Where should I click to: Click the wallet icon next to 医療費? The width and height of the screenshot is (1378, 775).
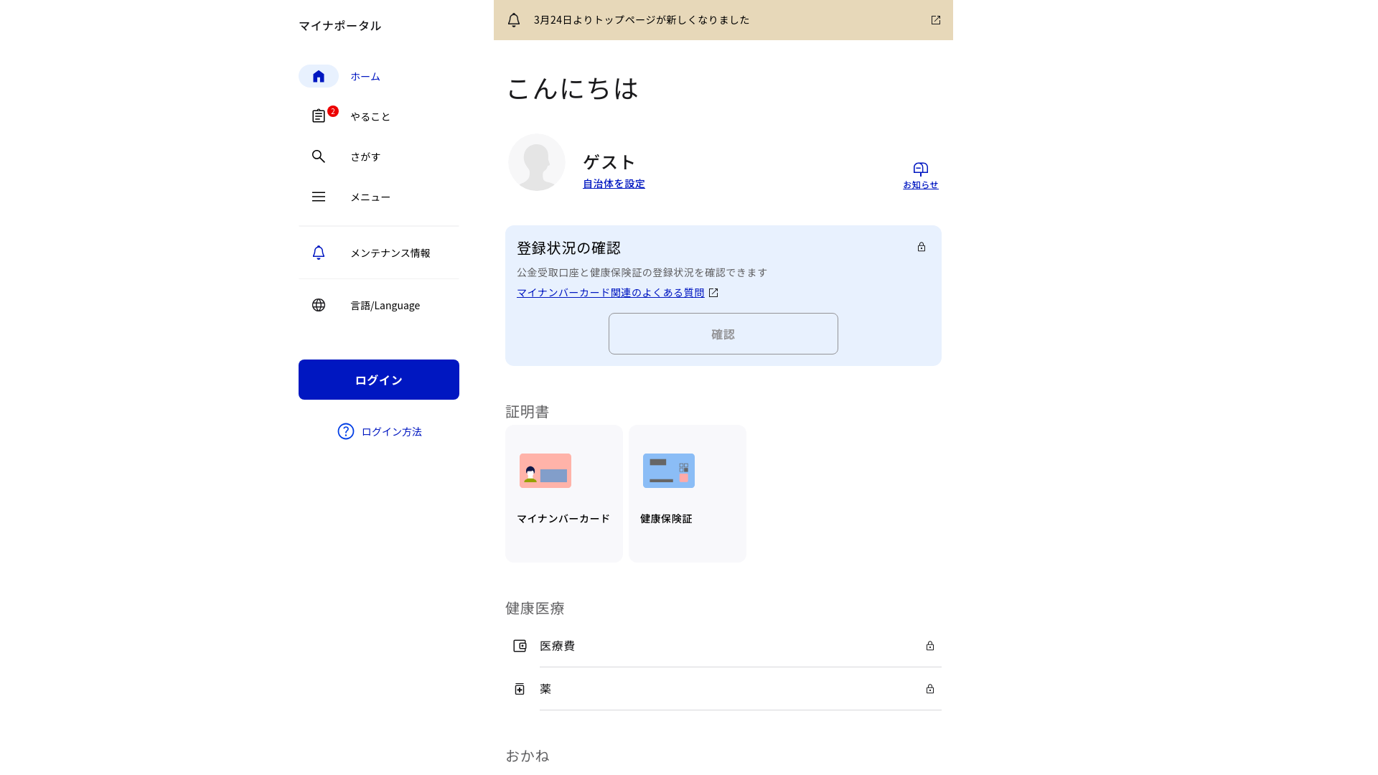[520, 646]
